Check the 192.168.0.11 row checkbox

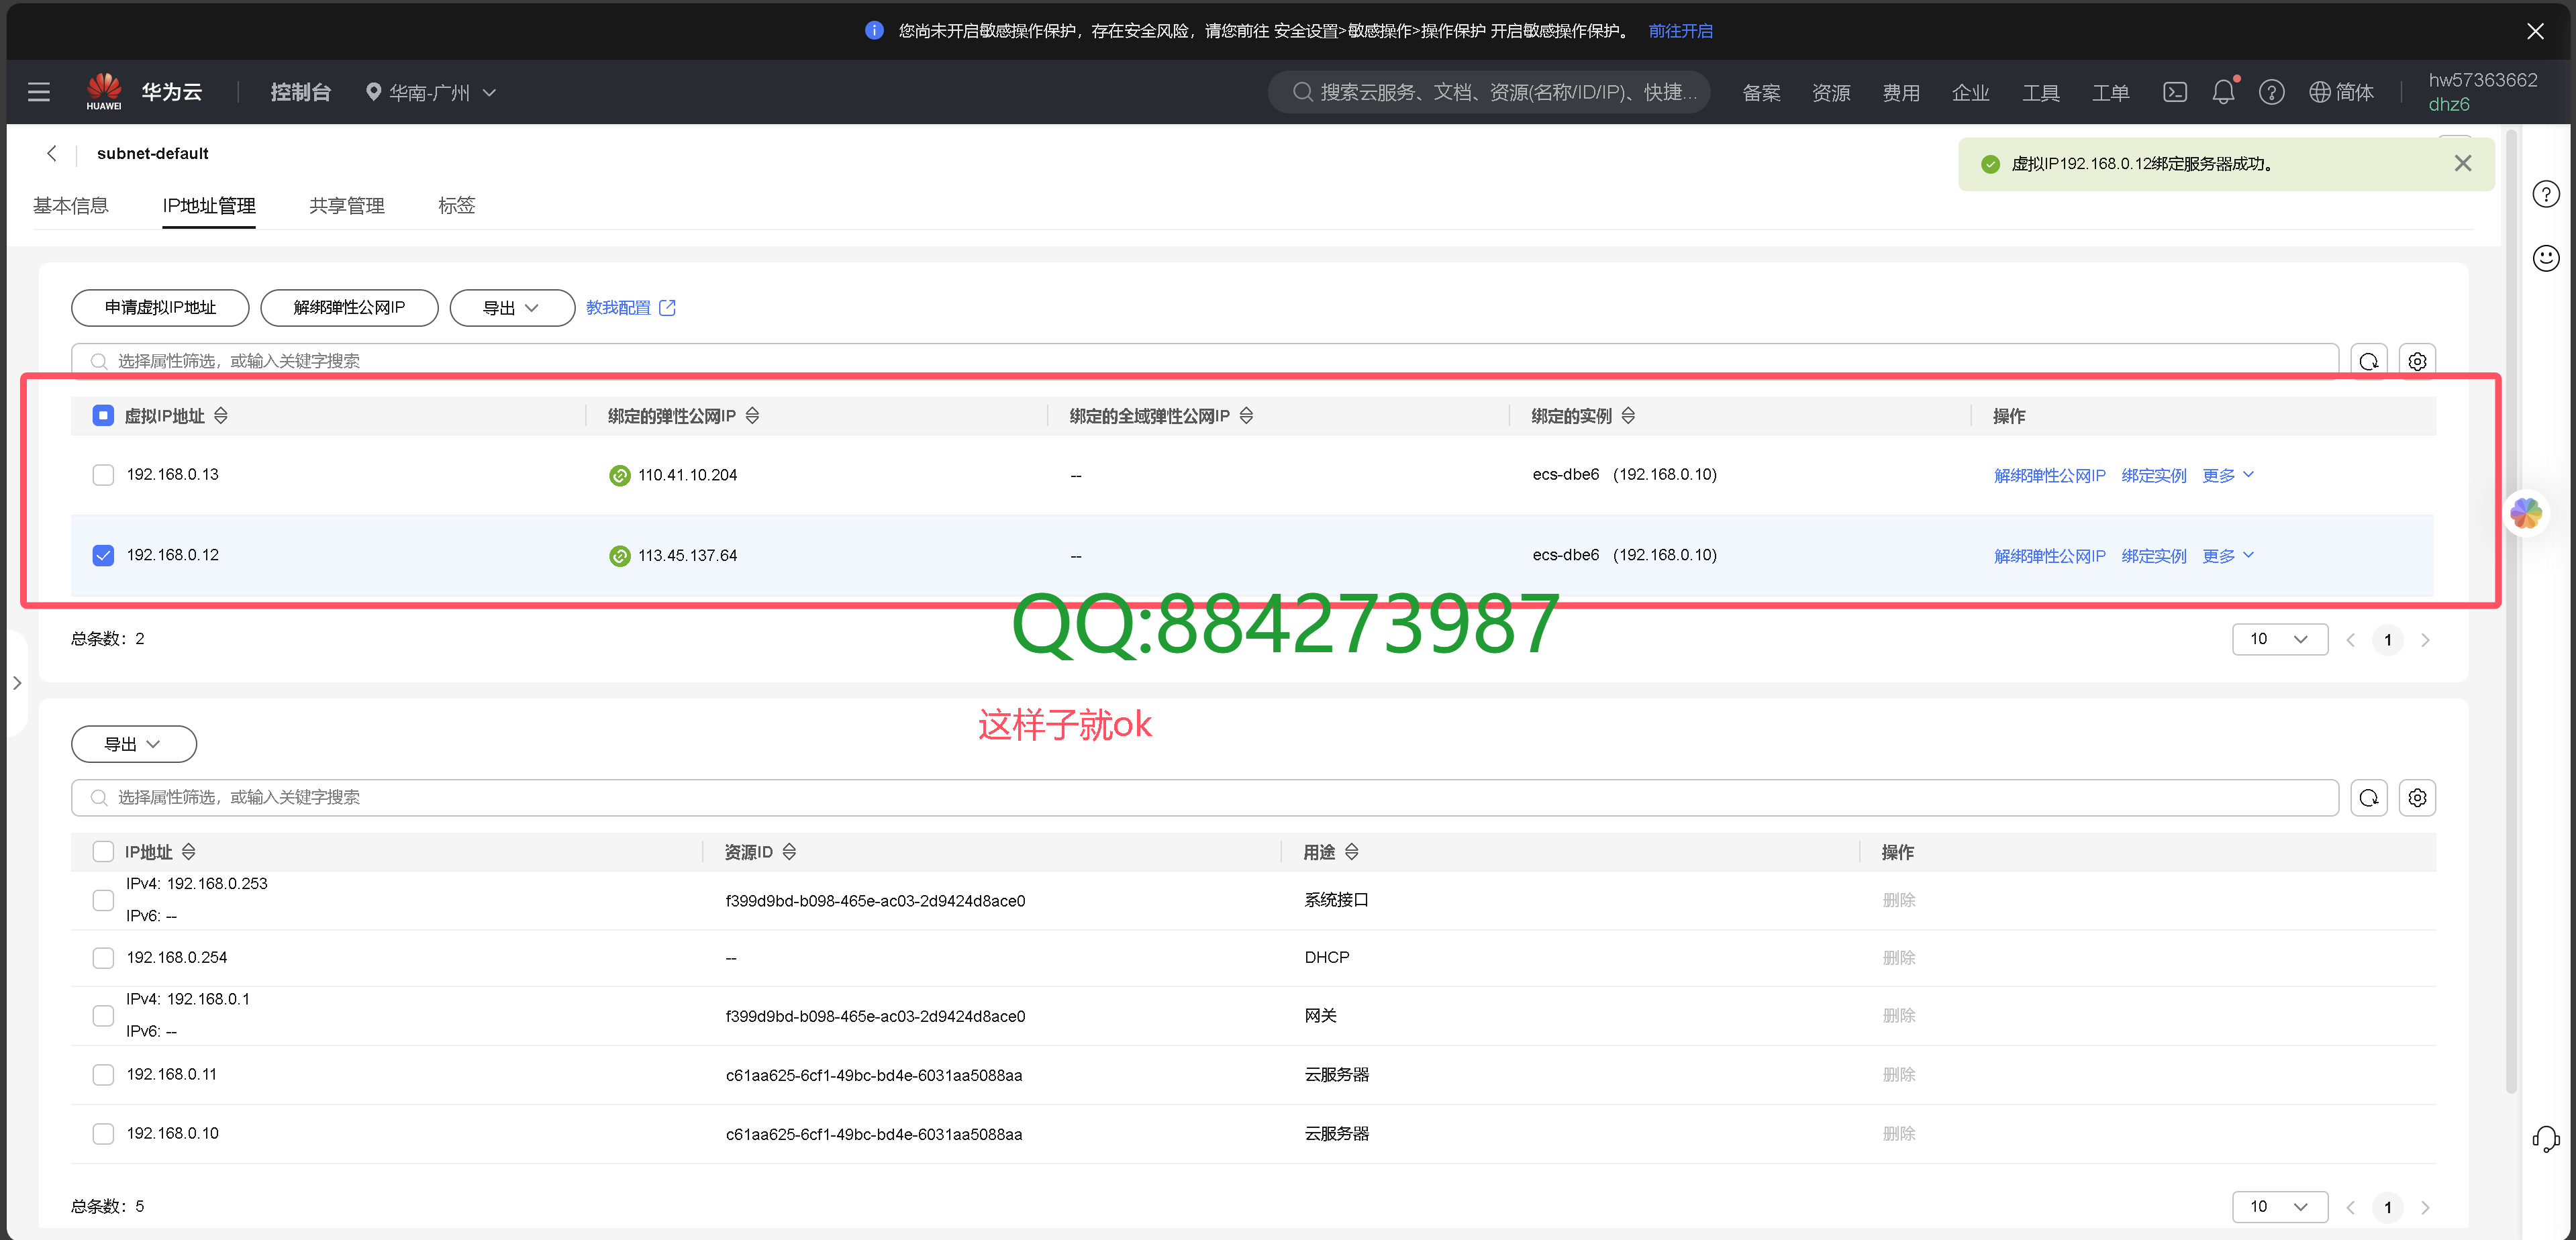[x=103, y=1074]
